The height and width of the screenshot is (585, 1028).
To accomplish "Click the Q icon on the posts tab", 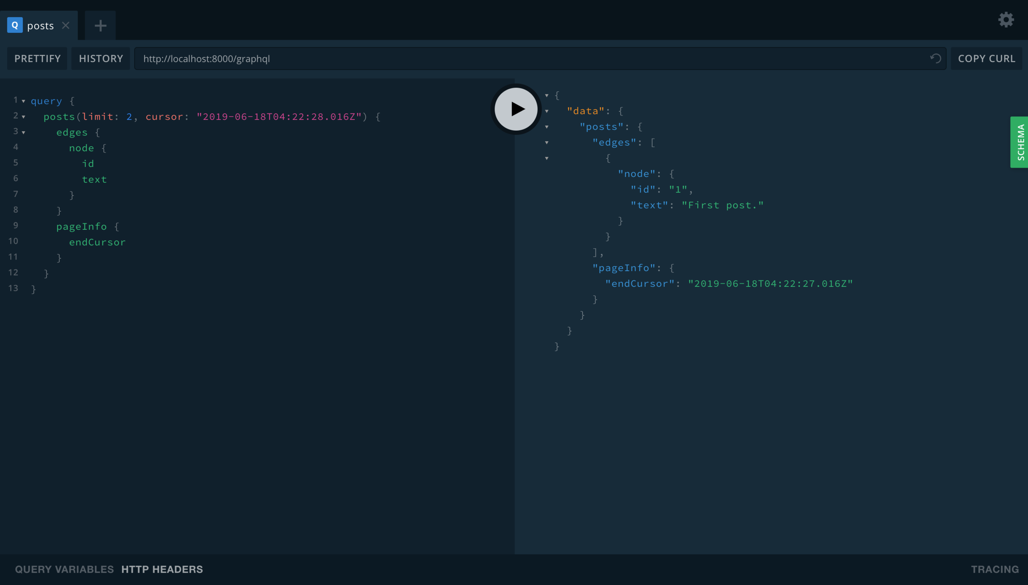I will (15, 25).
